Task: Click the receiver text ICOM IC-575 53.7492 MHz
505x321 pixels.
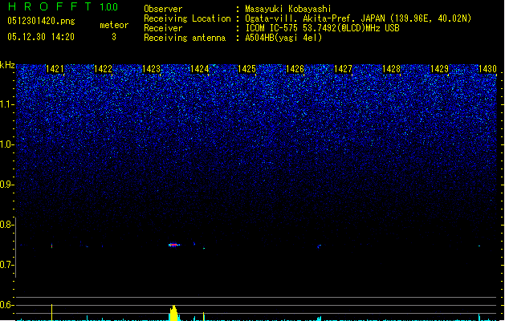Action: [322, 28]
